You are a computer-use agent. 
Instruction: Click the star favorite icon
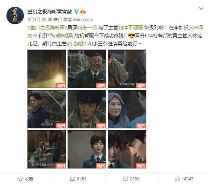[20, 179]
